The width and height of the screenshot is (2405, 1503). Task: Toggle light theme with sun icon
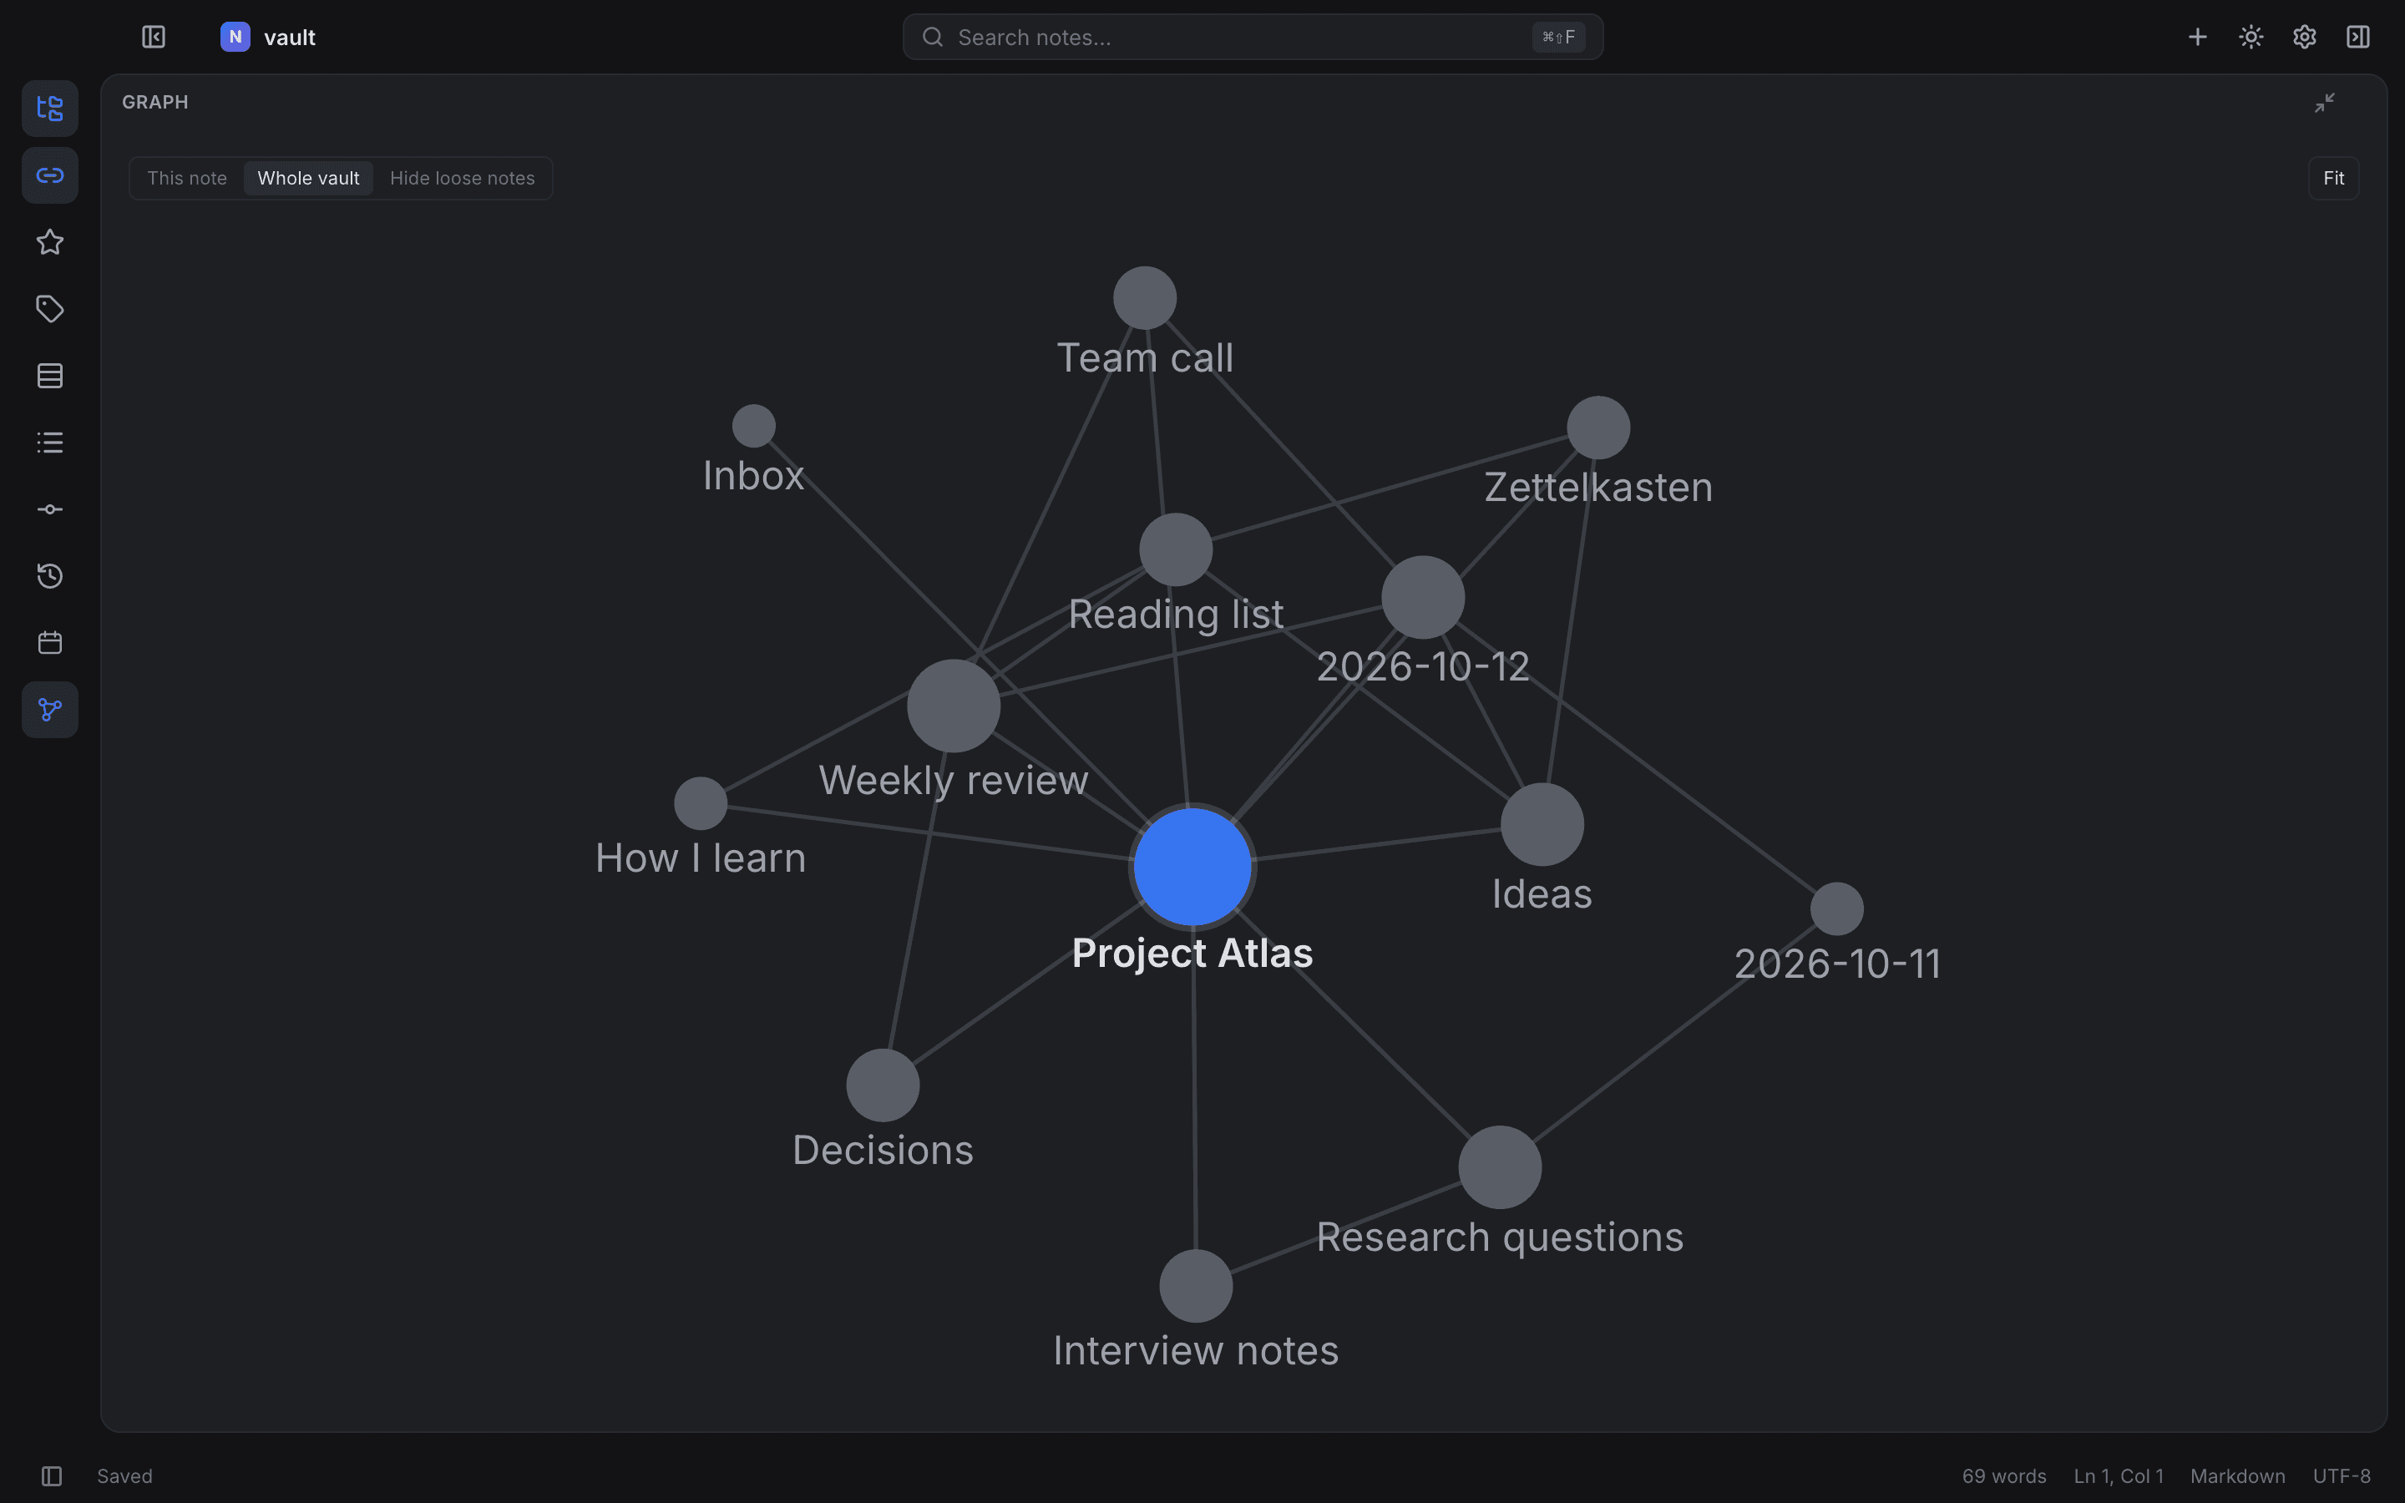(x=2251, y=37)
